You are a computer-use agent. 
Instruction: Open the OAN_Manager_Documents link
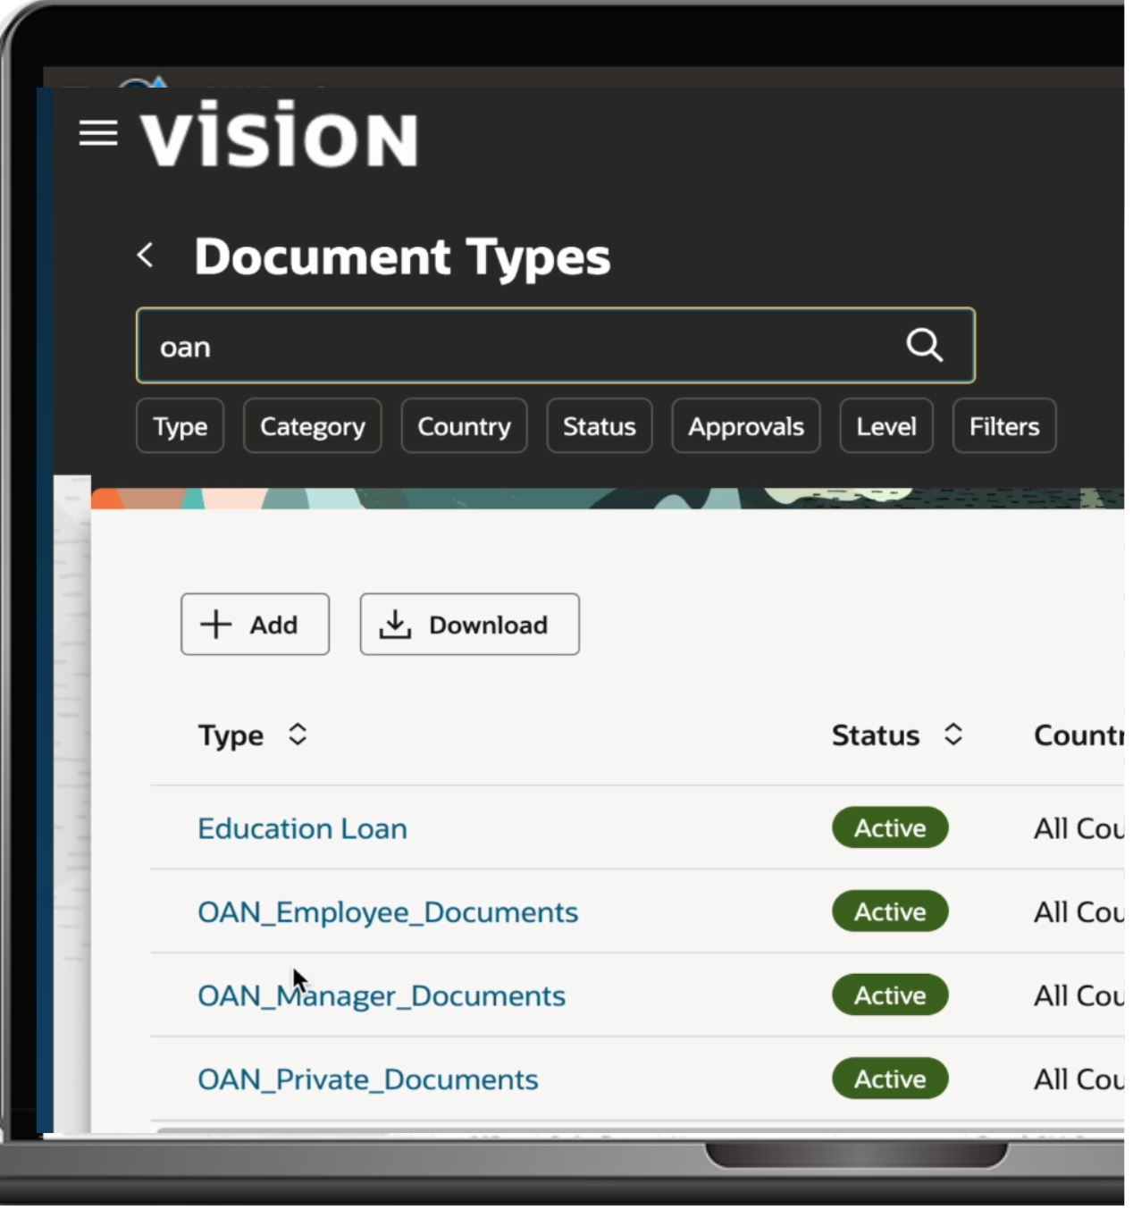point(382,995)
